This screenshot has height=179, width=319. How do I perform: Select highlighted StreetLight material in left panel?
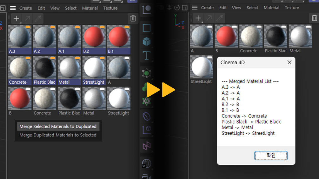click(94, 67)
